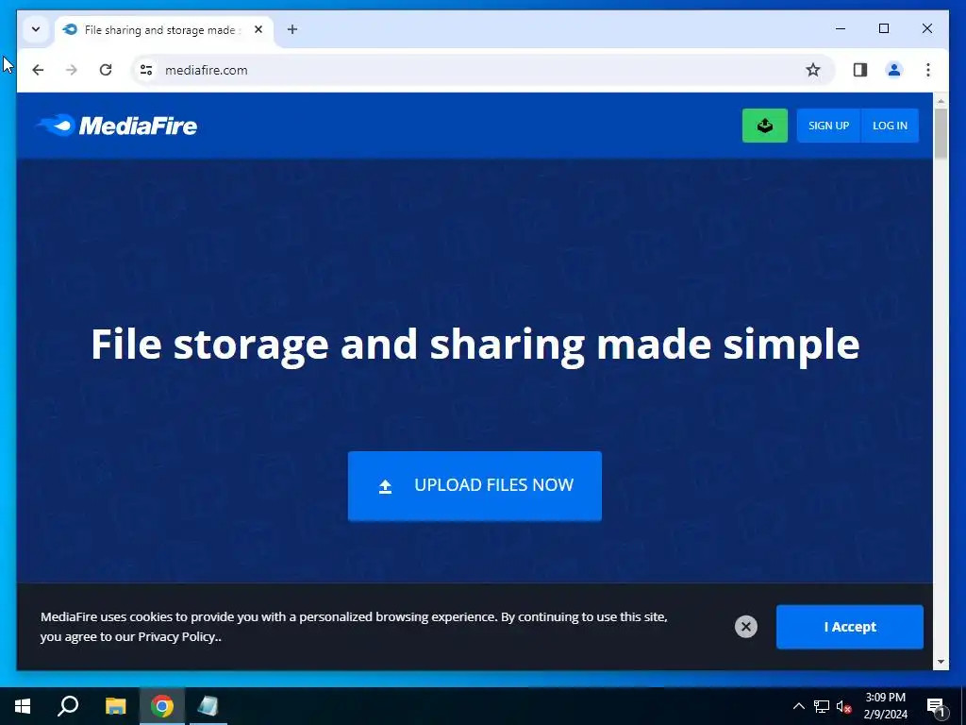Click the page scrollbar down arrow
Image resolution: width=966 pixels, height=725 pixels.
click(x=941, y=662)
